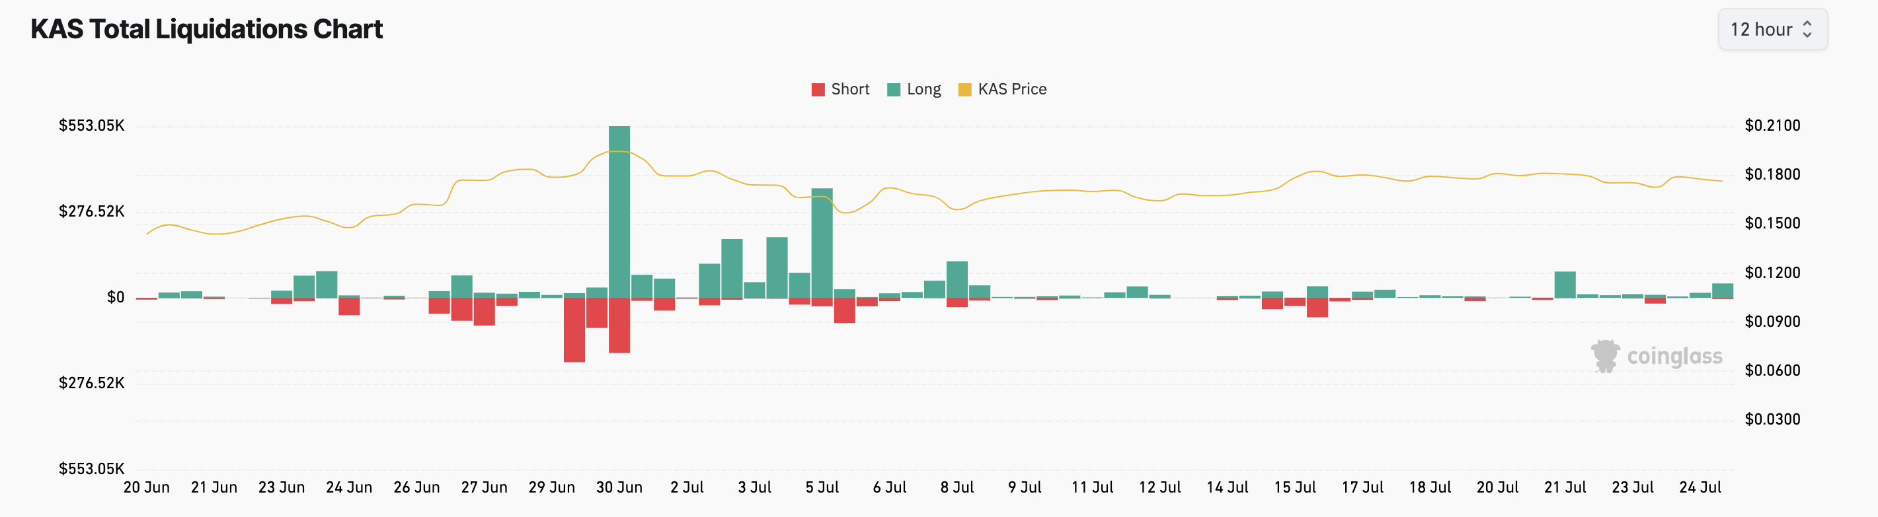Click the 5 Jul x-axis date label
Screen dimensions: 1878x517
(x=822, y=487)
